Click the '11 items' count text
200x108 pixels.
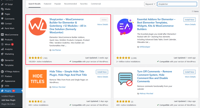click(x=195, y=11)
